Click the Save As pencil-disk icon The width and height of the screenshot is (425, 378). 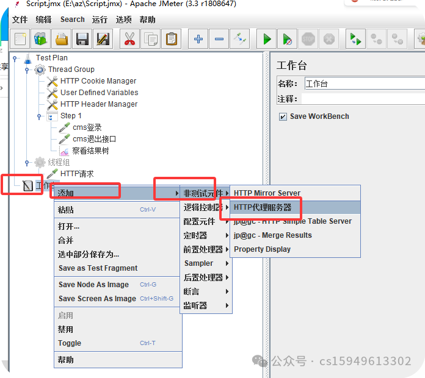pos(103,39)
